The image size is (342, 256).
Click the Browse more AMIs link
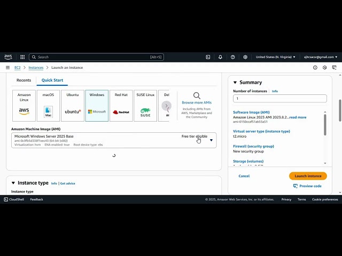click(197, 102)
